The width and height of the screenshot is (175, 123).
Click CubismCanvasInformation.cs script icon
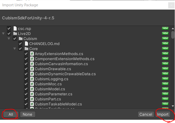click(32, 64)
